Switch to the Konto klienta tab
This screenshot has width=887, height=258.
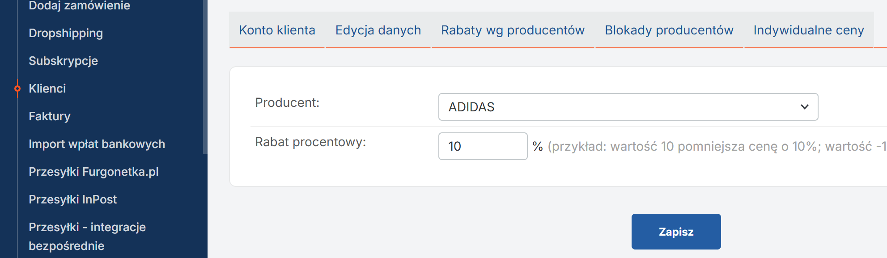pyautogui.click(x=277, y=30)
